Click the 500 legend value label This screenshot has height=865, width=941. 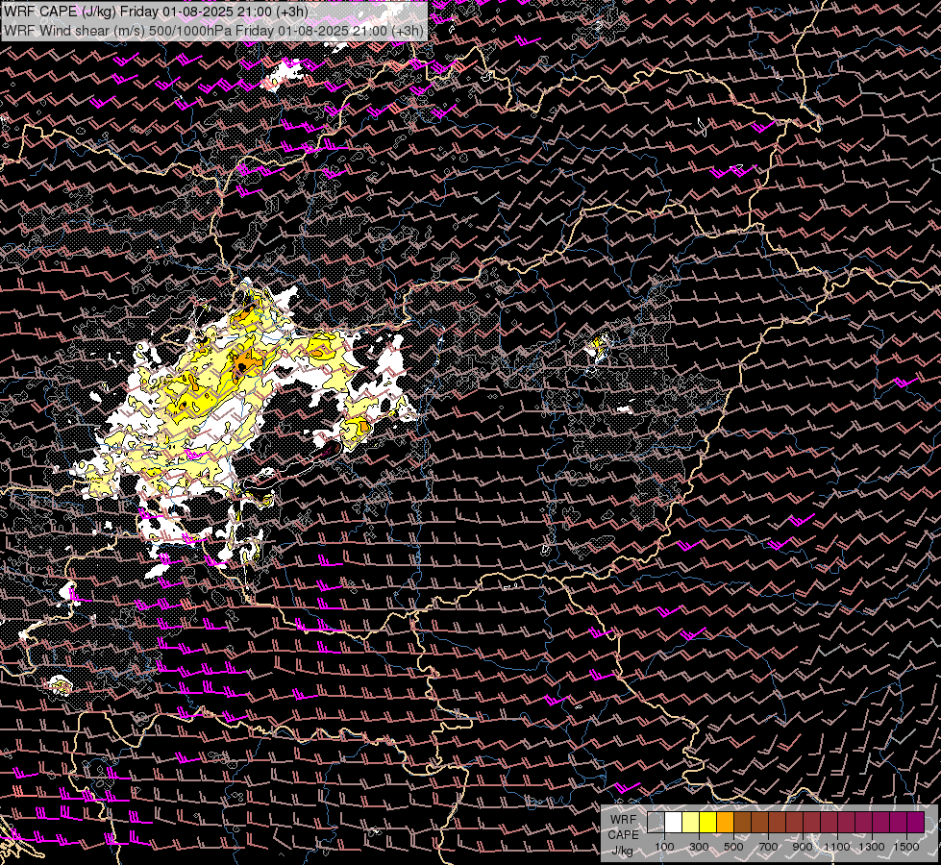tap(733, 847)
